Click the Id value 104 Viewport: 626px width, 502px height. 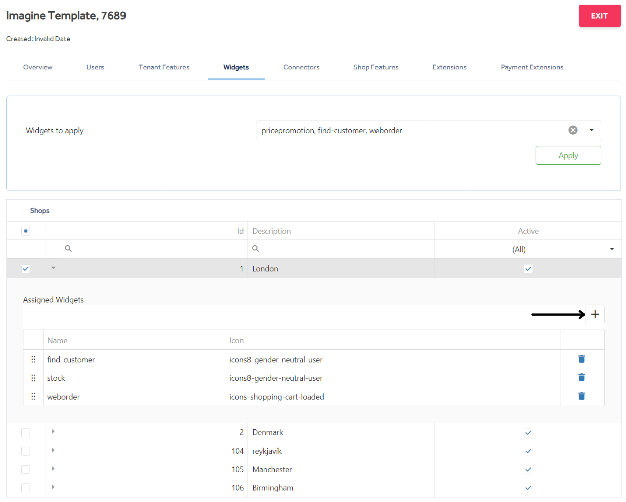[238, 451]
